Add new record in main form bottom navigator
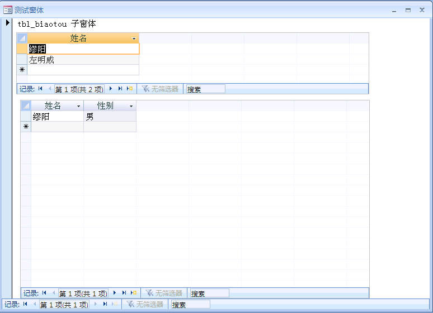The width and height of the screenshot is (433, 313). pos(115,304)
